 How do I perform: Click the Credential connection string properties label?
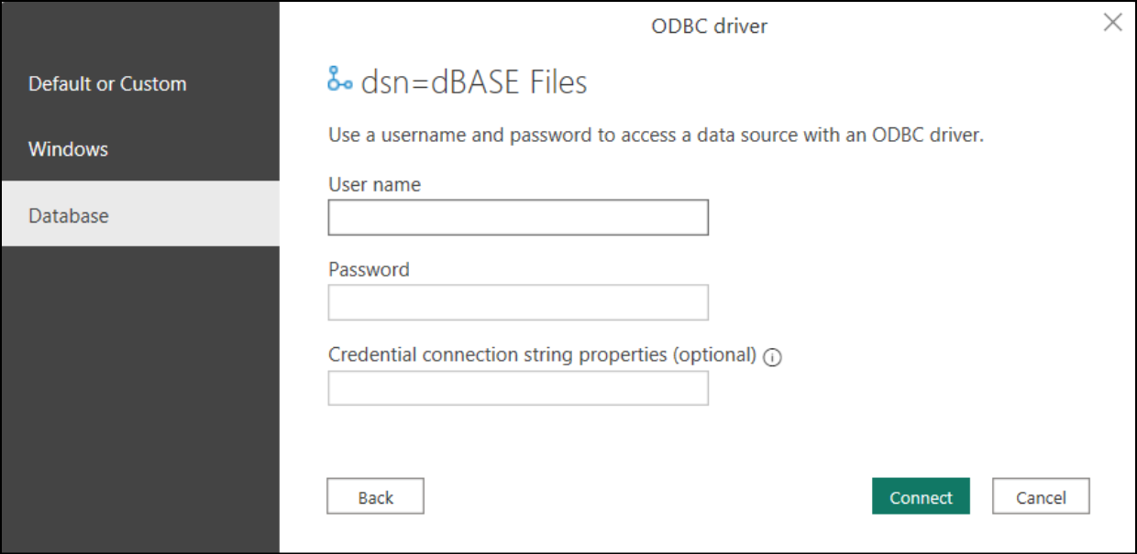tap(542, 354)
